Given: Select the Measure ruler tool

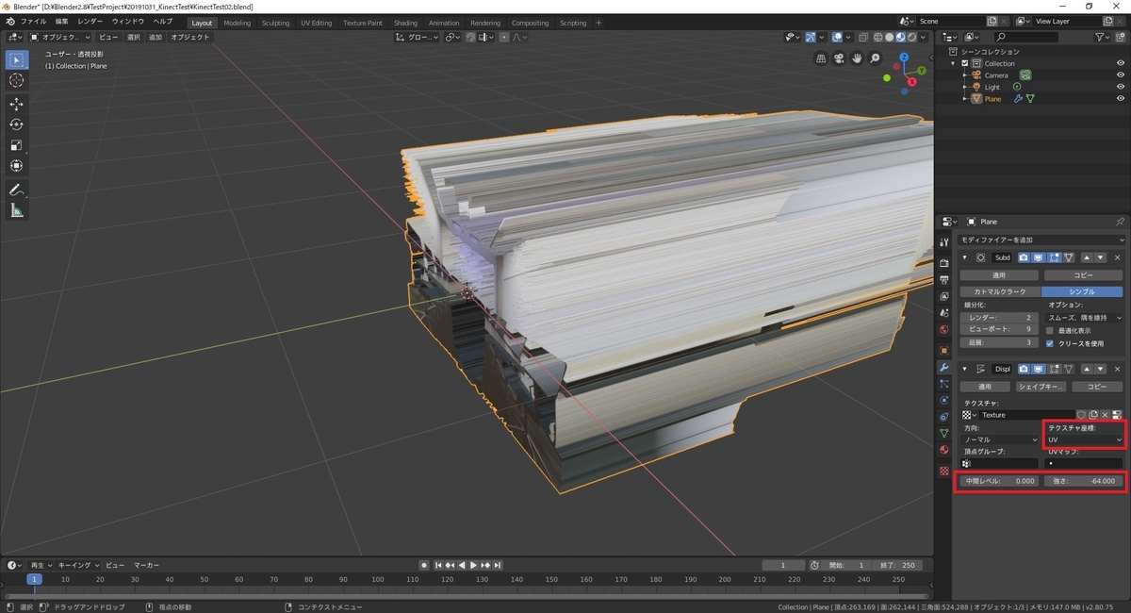Looking at the screenshot, I should (x=16, y=210).
